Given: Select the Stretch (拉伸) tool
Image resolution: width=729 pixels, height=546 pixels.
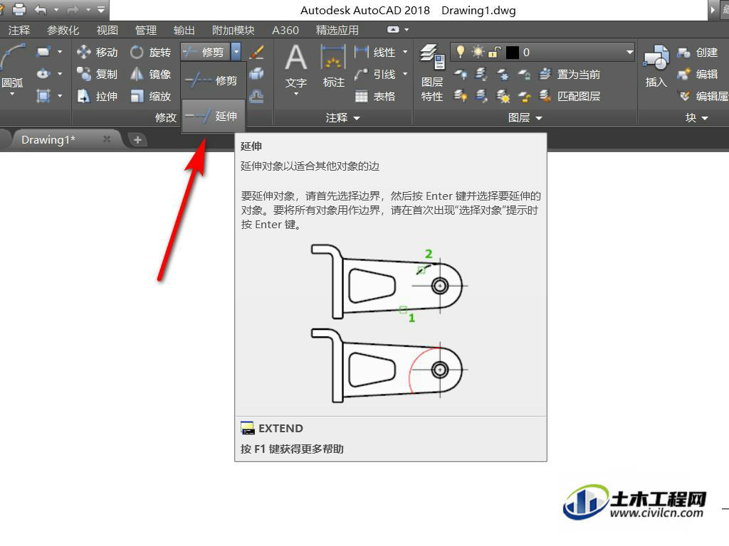Looking at the screenshot, I should [x=97, y=96].
